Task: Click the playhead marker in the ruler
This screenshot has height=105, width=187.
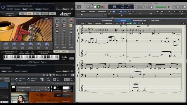Action: pos(122,15)
